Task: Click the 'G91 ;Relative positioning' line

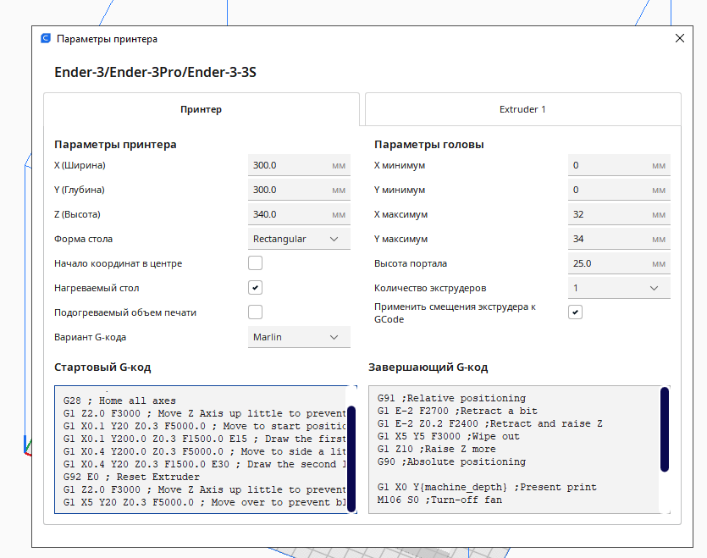Action: (x=452, y=398)
